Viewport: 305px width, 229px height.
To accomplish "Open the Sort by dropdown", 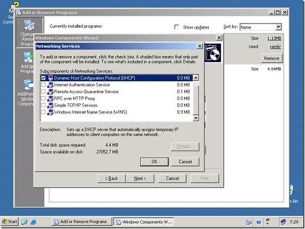I will tap(278, 27).
